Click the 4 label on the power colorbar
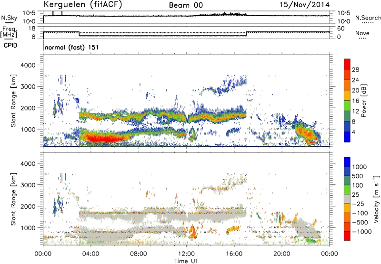 click(353, 132)
